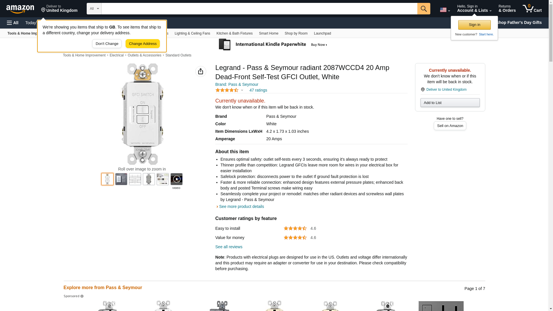Expand See more product details
Viewport: 553px width, 311px height.
click(241, 206)
